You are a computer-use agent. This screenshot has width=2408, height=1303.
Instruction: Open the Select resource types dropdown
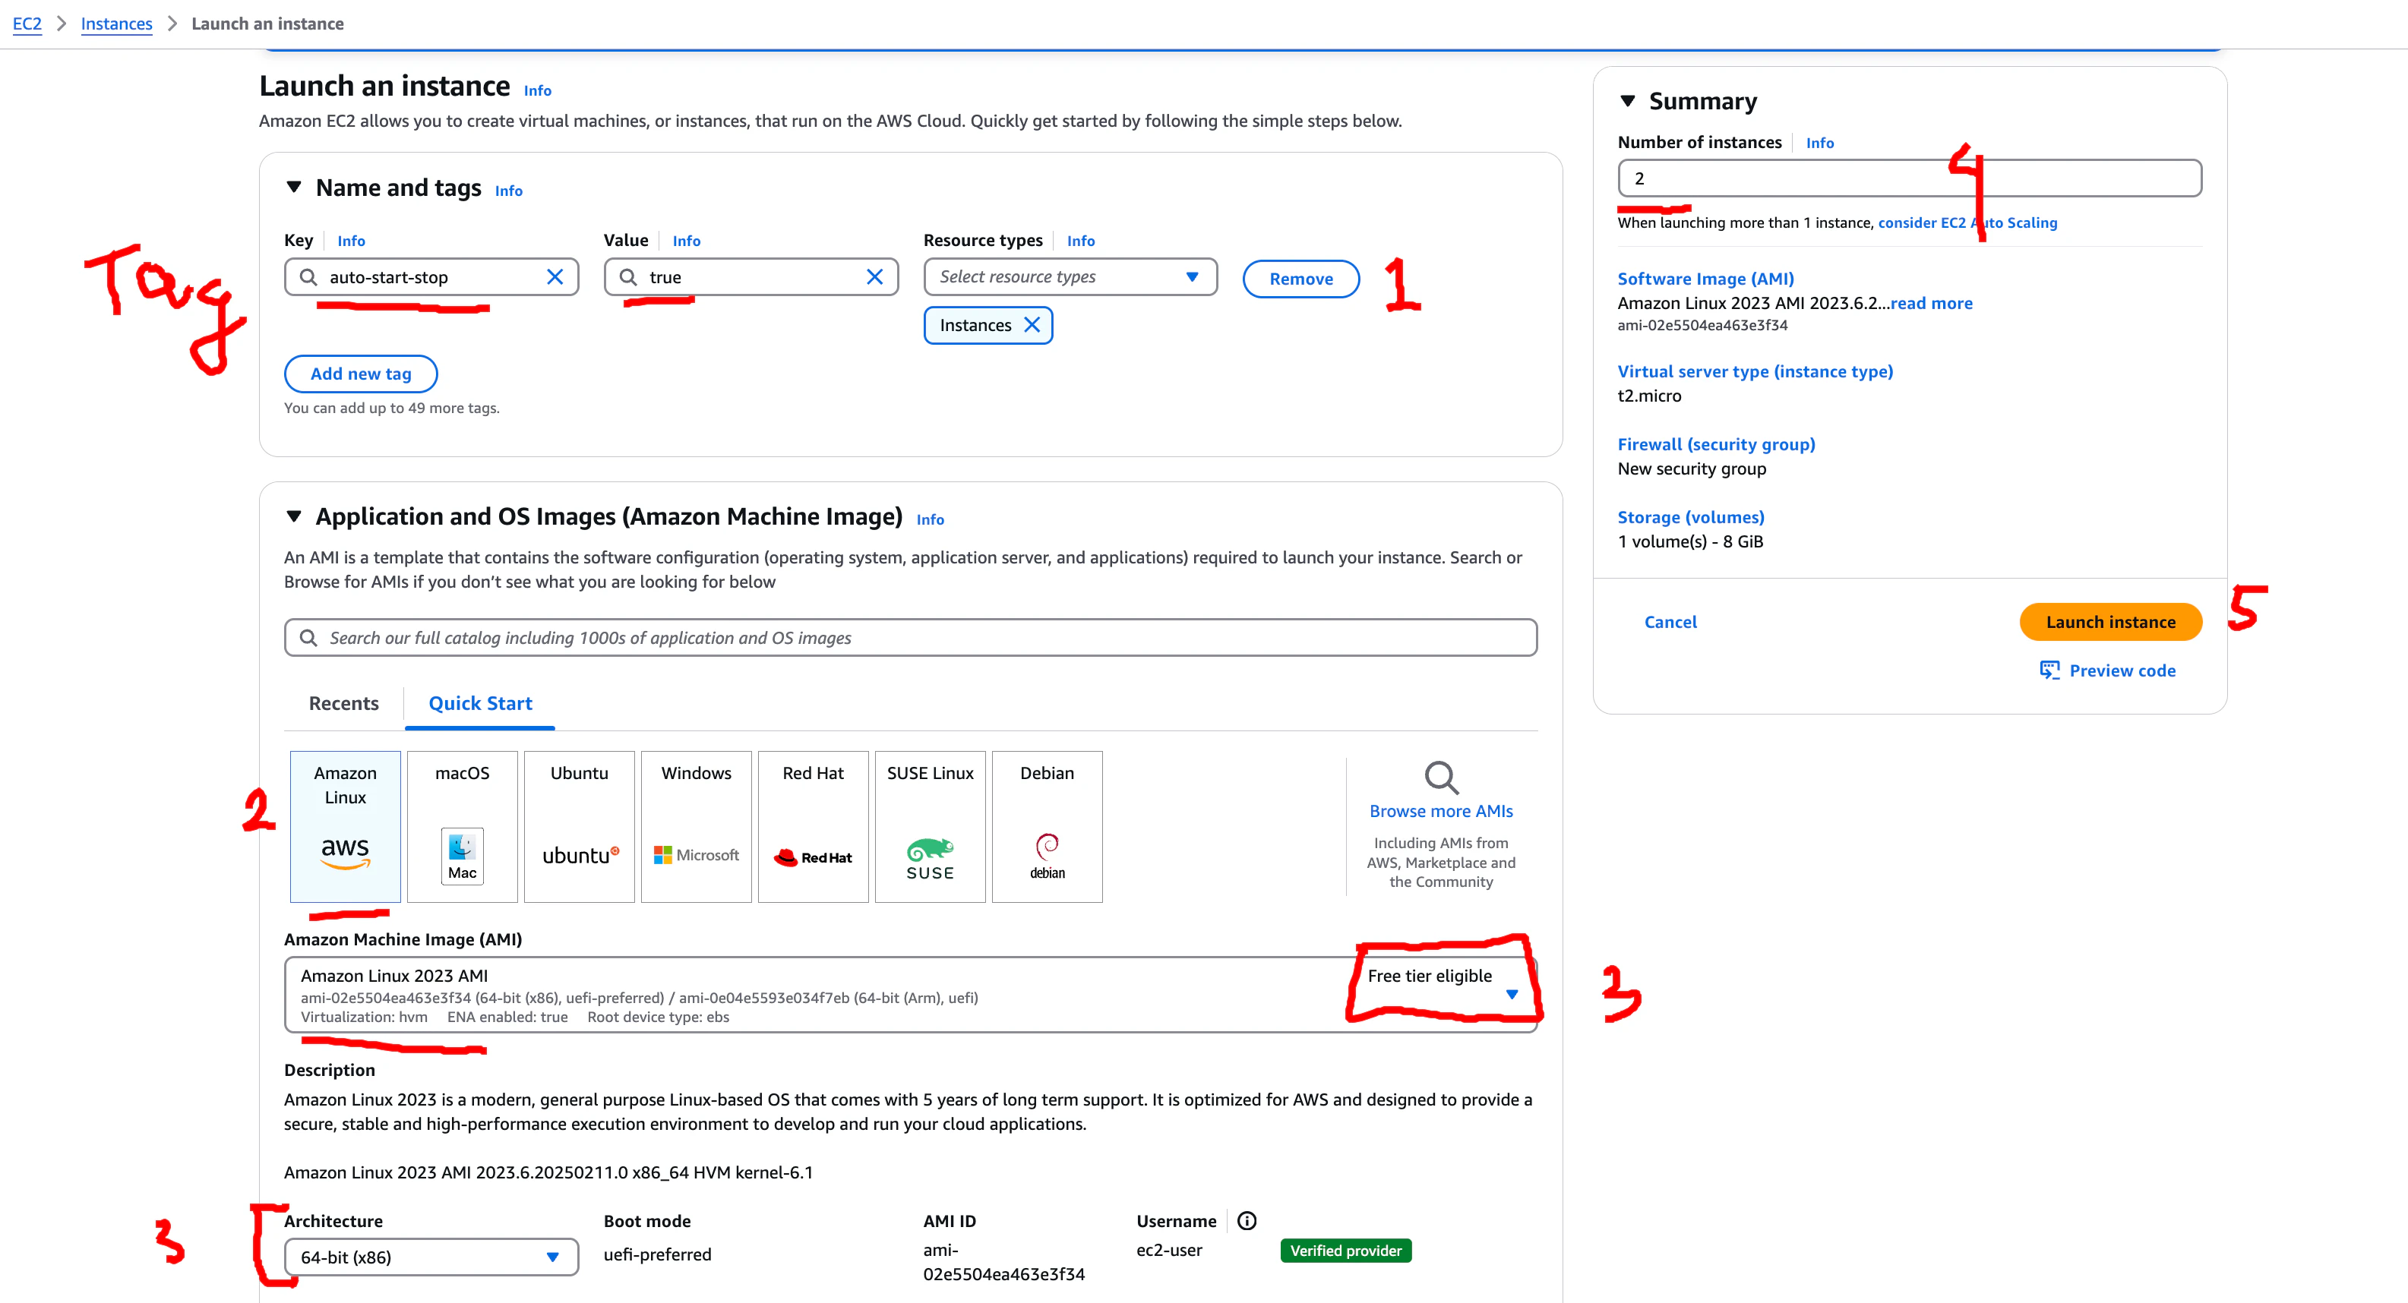click(1070, 276)
